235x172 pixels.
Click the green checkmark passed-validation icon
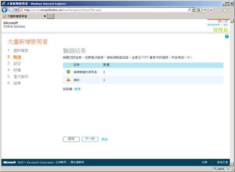click(68, 72)
